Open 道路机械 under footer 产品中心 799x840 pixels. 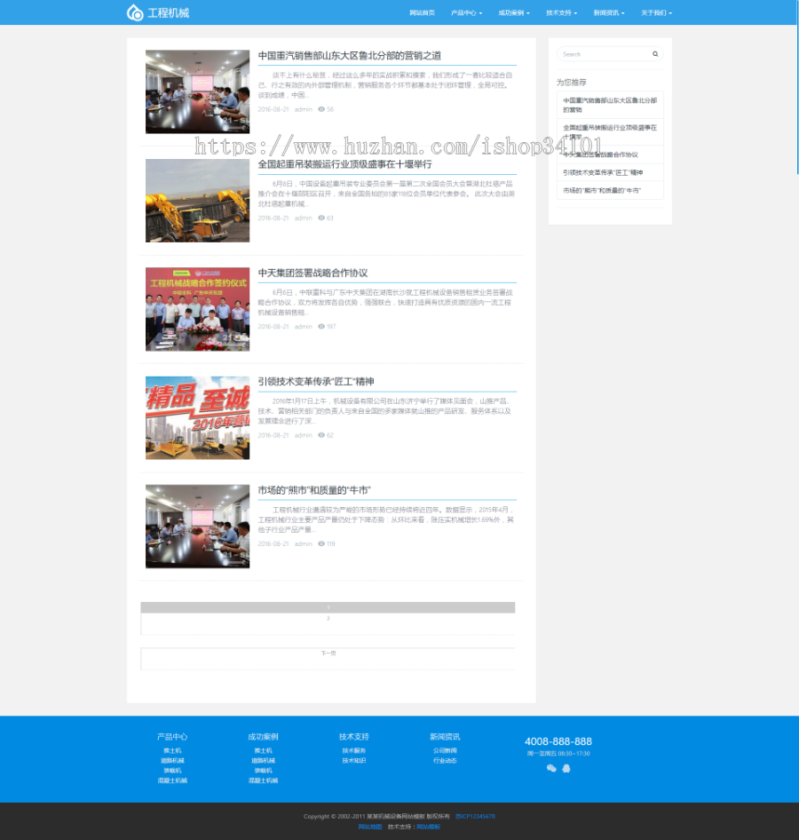tap(172, 761)
